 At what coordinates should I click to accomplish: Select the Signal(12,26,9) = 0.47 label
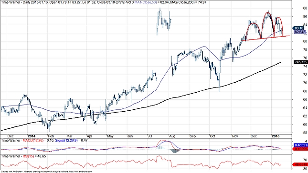coord(71,140)
